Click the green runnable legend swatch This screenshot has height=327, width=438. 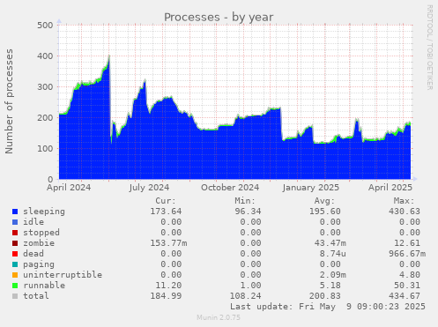point(15,286)
